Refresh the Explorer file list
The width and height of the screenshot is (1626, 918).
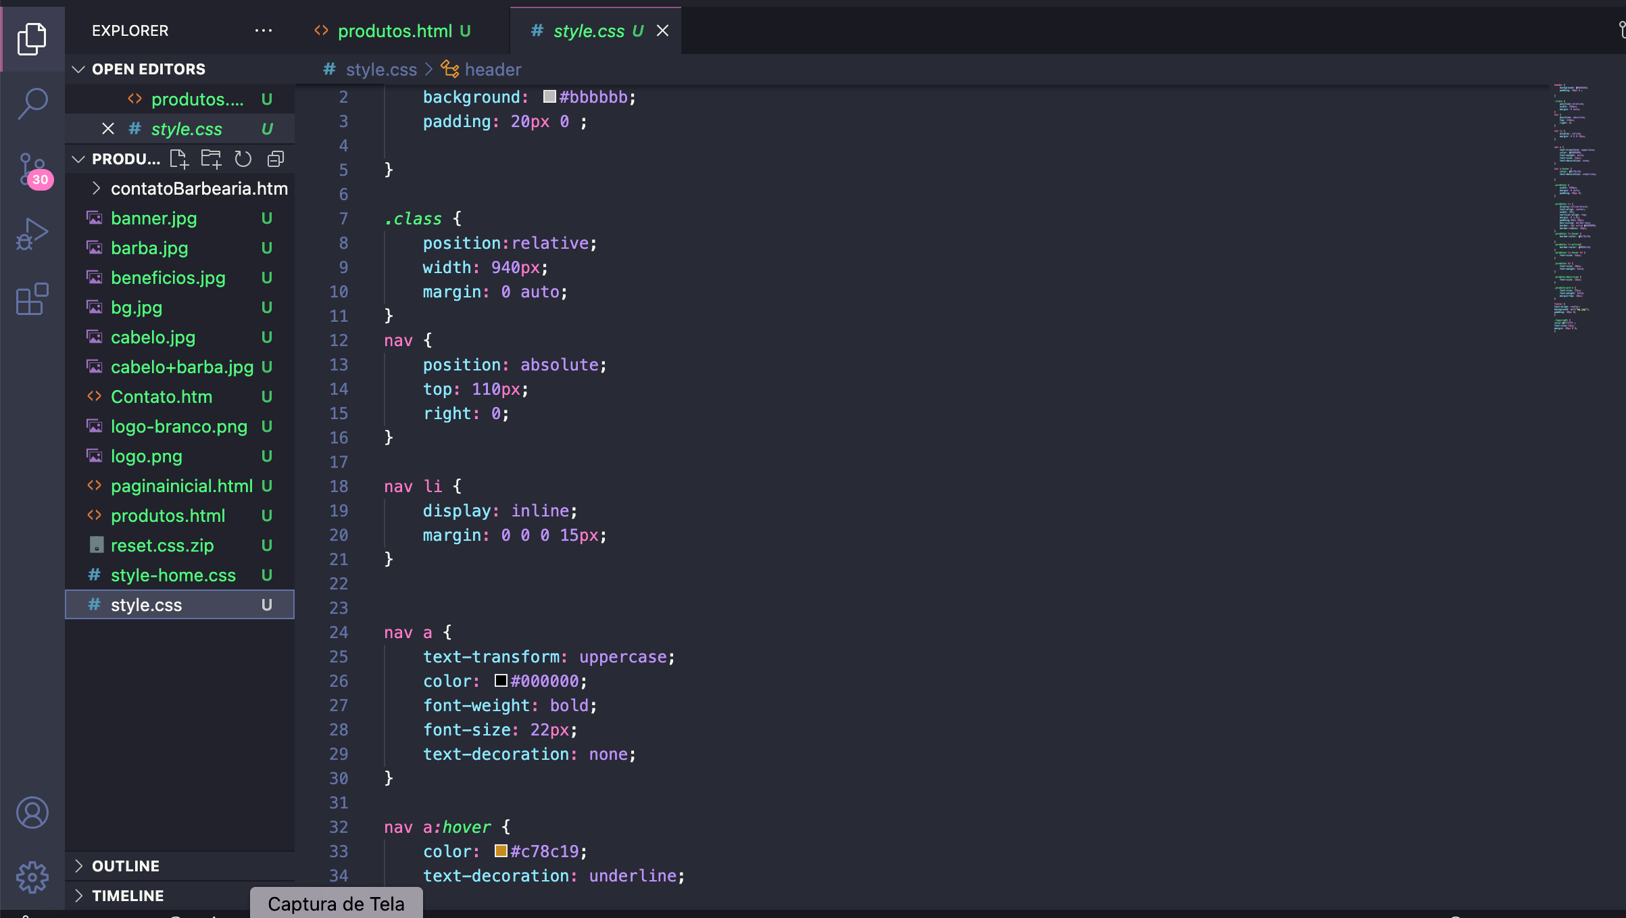pyautogui.click(x=243, y=159)
